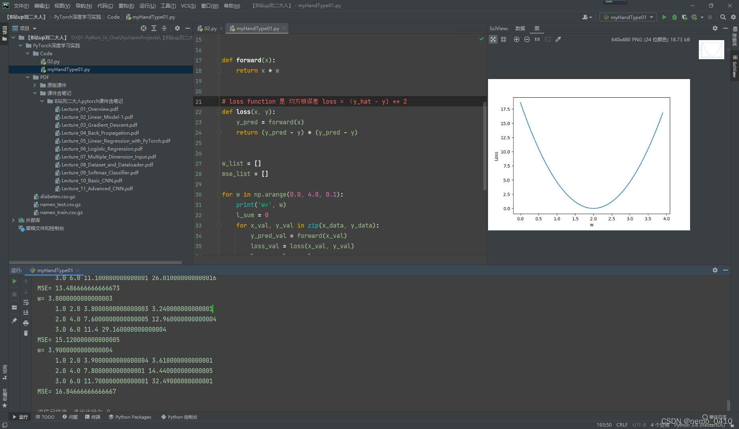Expand 外部库 external libraries node
The image size is (739, 429).
coord(14,220)
